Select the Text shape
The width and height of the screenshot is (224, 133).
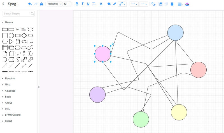point(18,29)
